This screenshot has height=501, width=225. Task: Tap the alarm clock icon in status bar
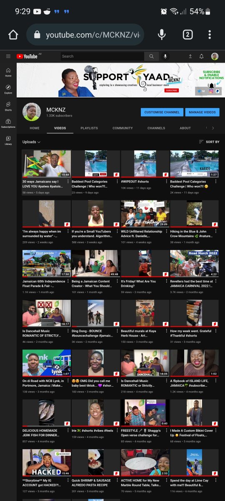pos(164,11)
